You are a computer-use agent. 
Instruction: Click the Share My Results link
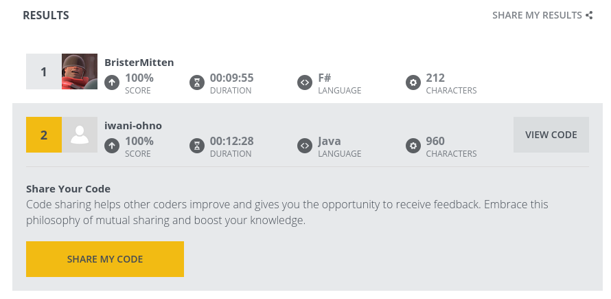click(x=537, y=15)
